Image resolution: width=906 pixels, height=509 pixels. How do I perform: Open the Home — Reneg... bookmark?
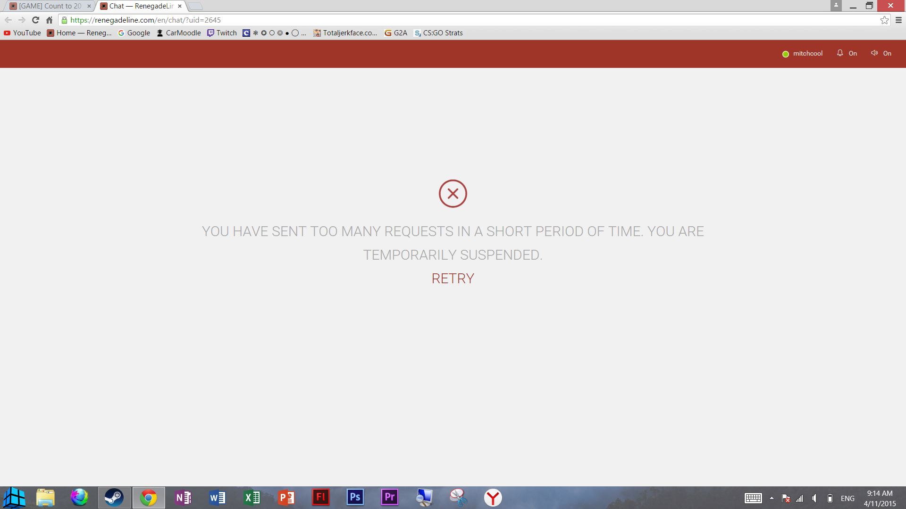(x=79, y=33)
